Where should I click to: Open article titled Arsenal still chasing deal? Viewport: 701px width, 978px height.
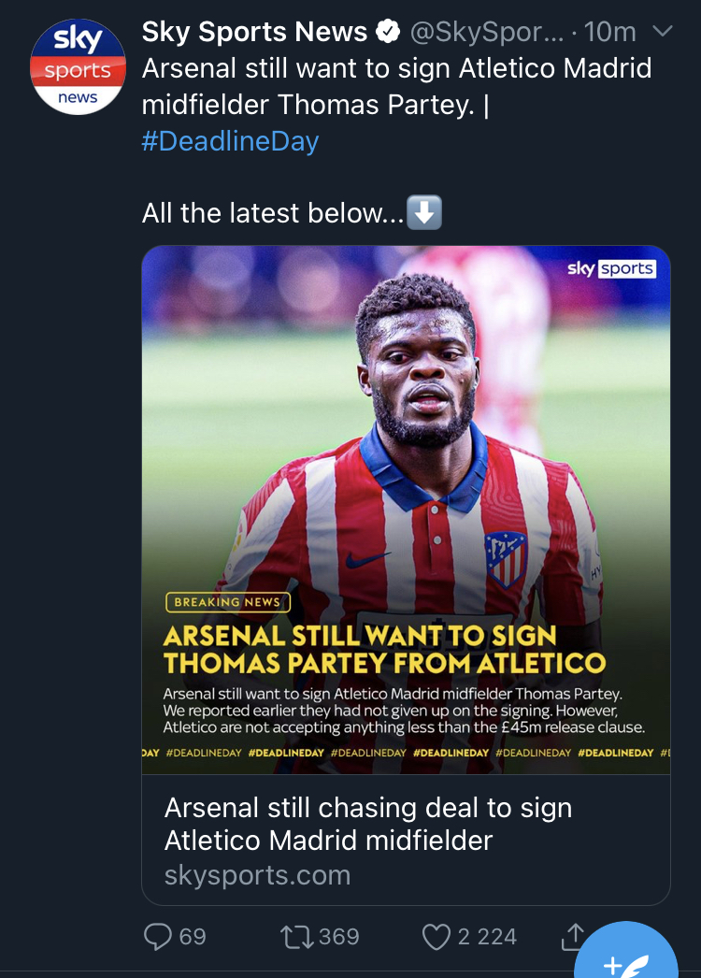pos(368,824)
